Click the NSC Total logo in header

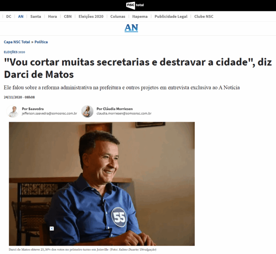pos(135,5)
